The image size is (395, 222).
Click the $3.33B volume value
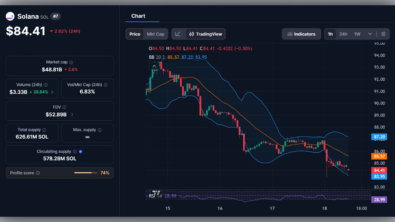18,92
